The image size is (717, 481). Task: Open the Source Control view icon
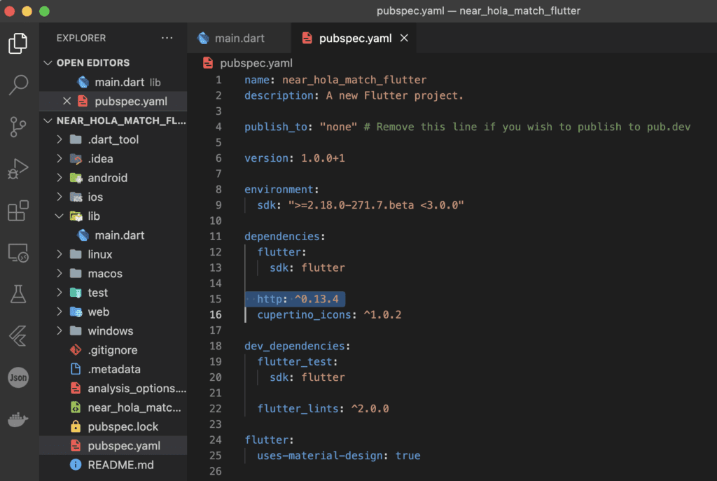tap(18, 127)
